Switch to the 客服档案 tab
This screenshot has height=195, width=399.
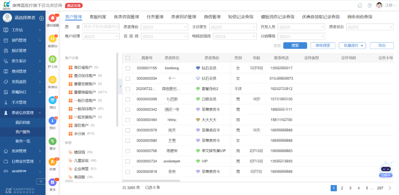(x=98, y=17)
